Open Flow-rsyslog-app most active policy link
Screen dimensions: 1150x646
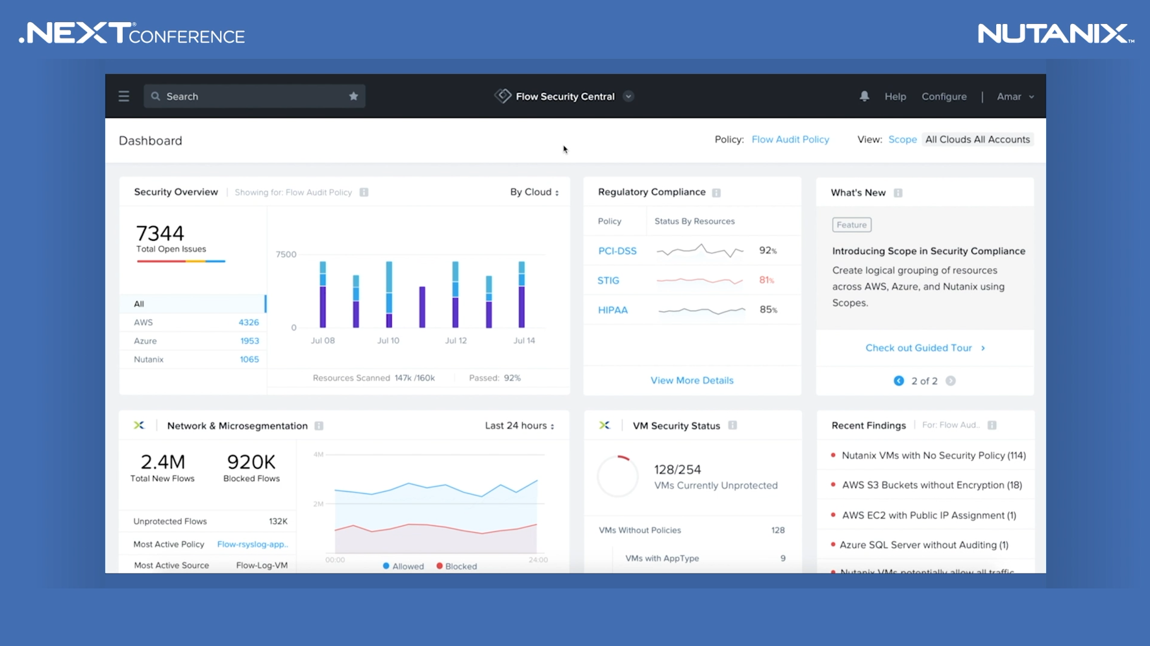[x=253, y=544]
